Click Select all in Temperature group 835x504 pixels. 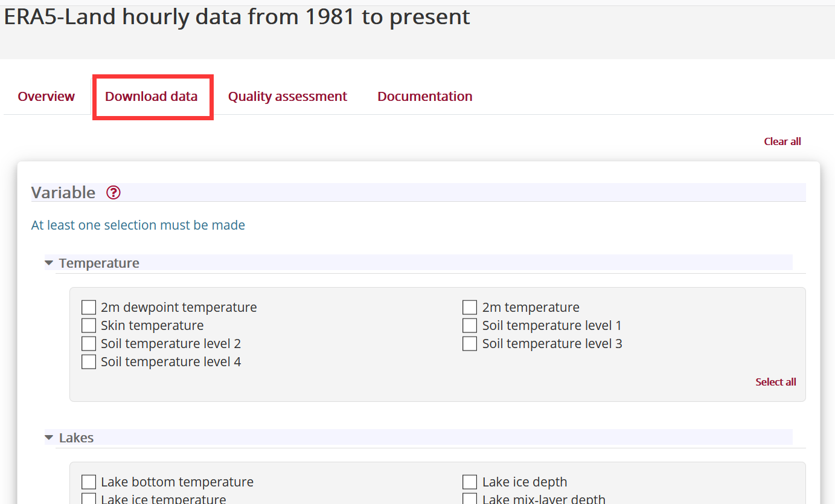pyautogui.click(x=776, y=382)
